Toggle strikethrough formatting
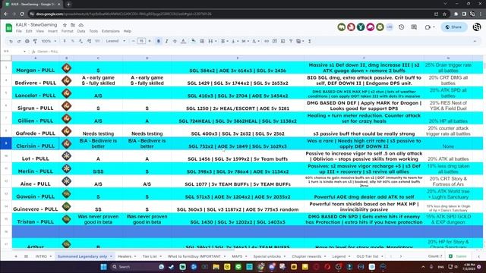The width and height of the screenshot is (486, 273). pos(175,41)
